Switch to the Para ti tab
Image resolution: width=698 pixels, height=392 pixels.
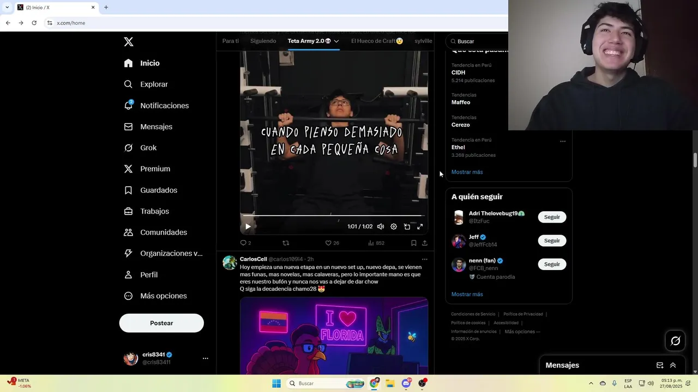[x=231, y=41]
